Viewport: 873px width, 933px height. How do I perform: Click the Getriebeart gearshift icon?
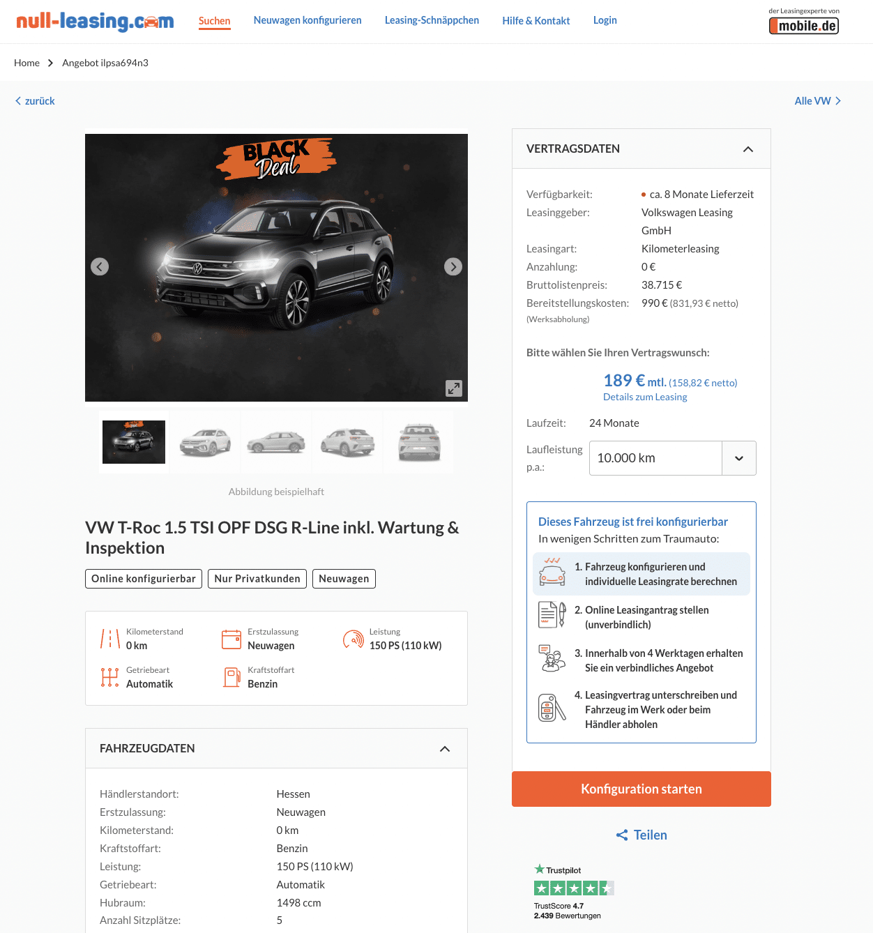(110, 677)
